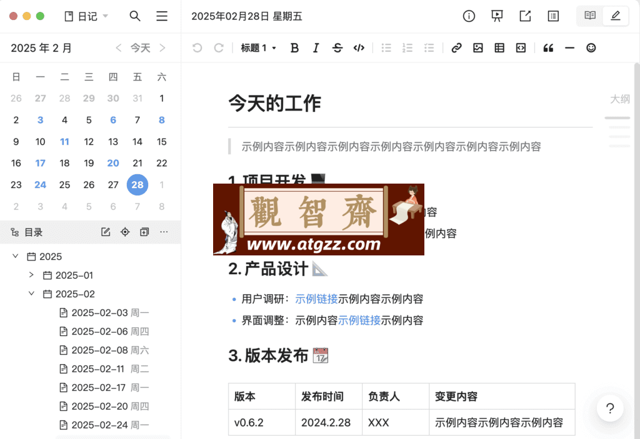Click the undo arrow
The height and width of the screenshot is (439, 640).
[197, 47]
